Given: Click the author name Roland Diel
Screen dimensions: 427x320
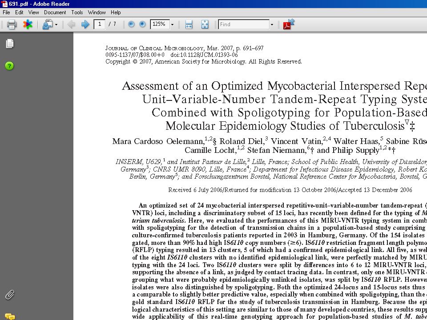Looking at the screenshot, I should point(242,141).
